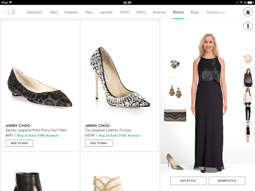Tap the Sandy Leopard-Print Pony Hair Flats title

(x=36, y=130)
